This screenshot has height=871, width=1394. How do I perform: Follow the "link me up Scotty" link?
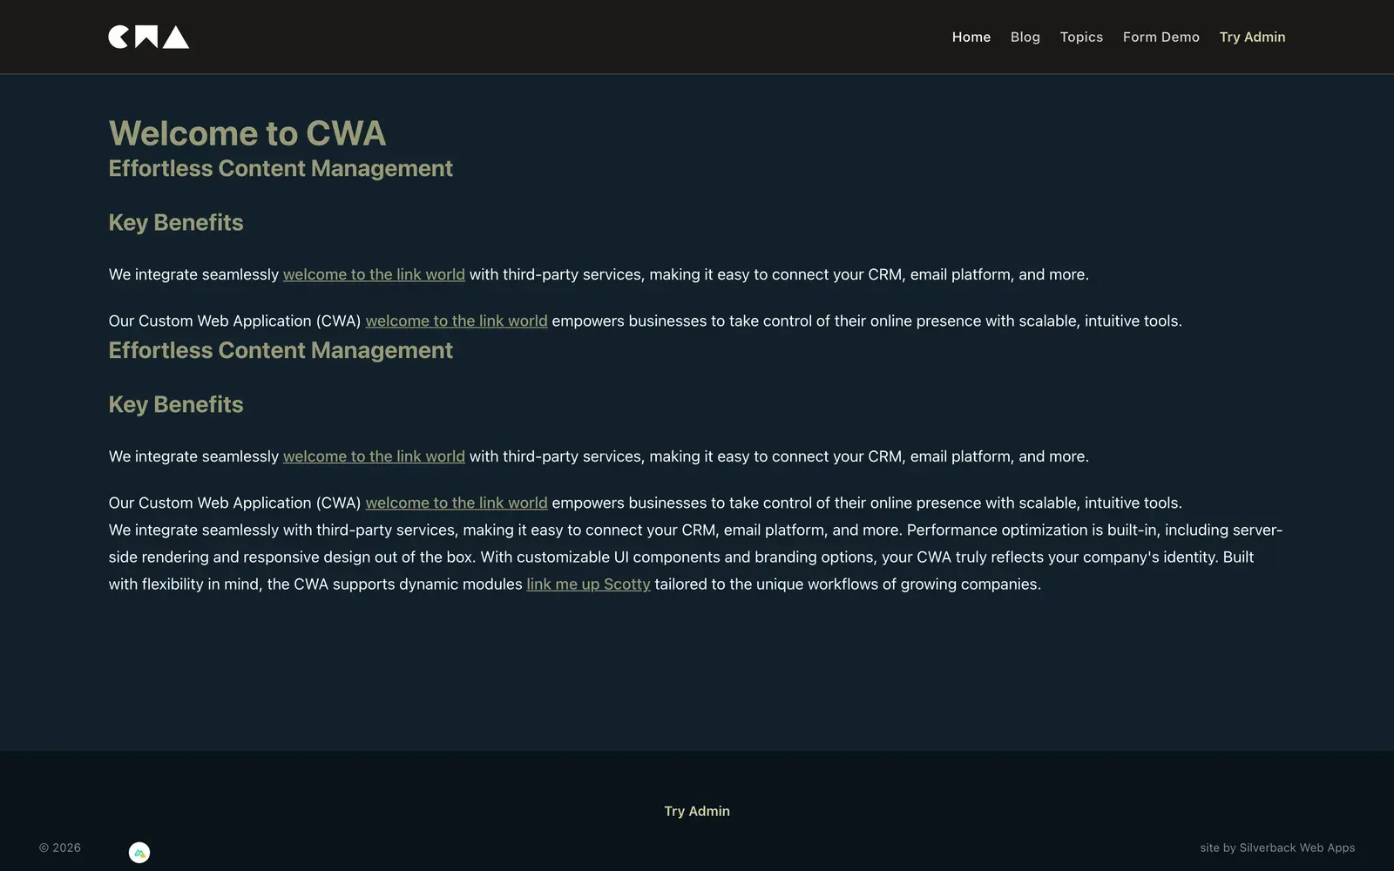point(588,584)
